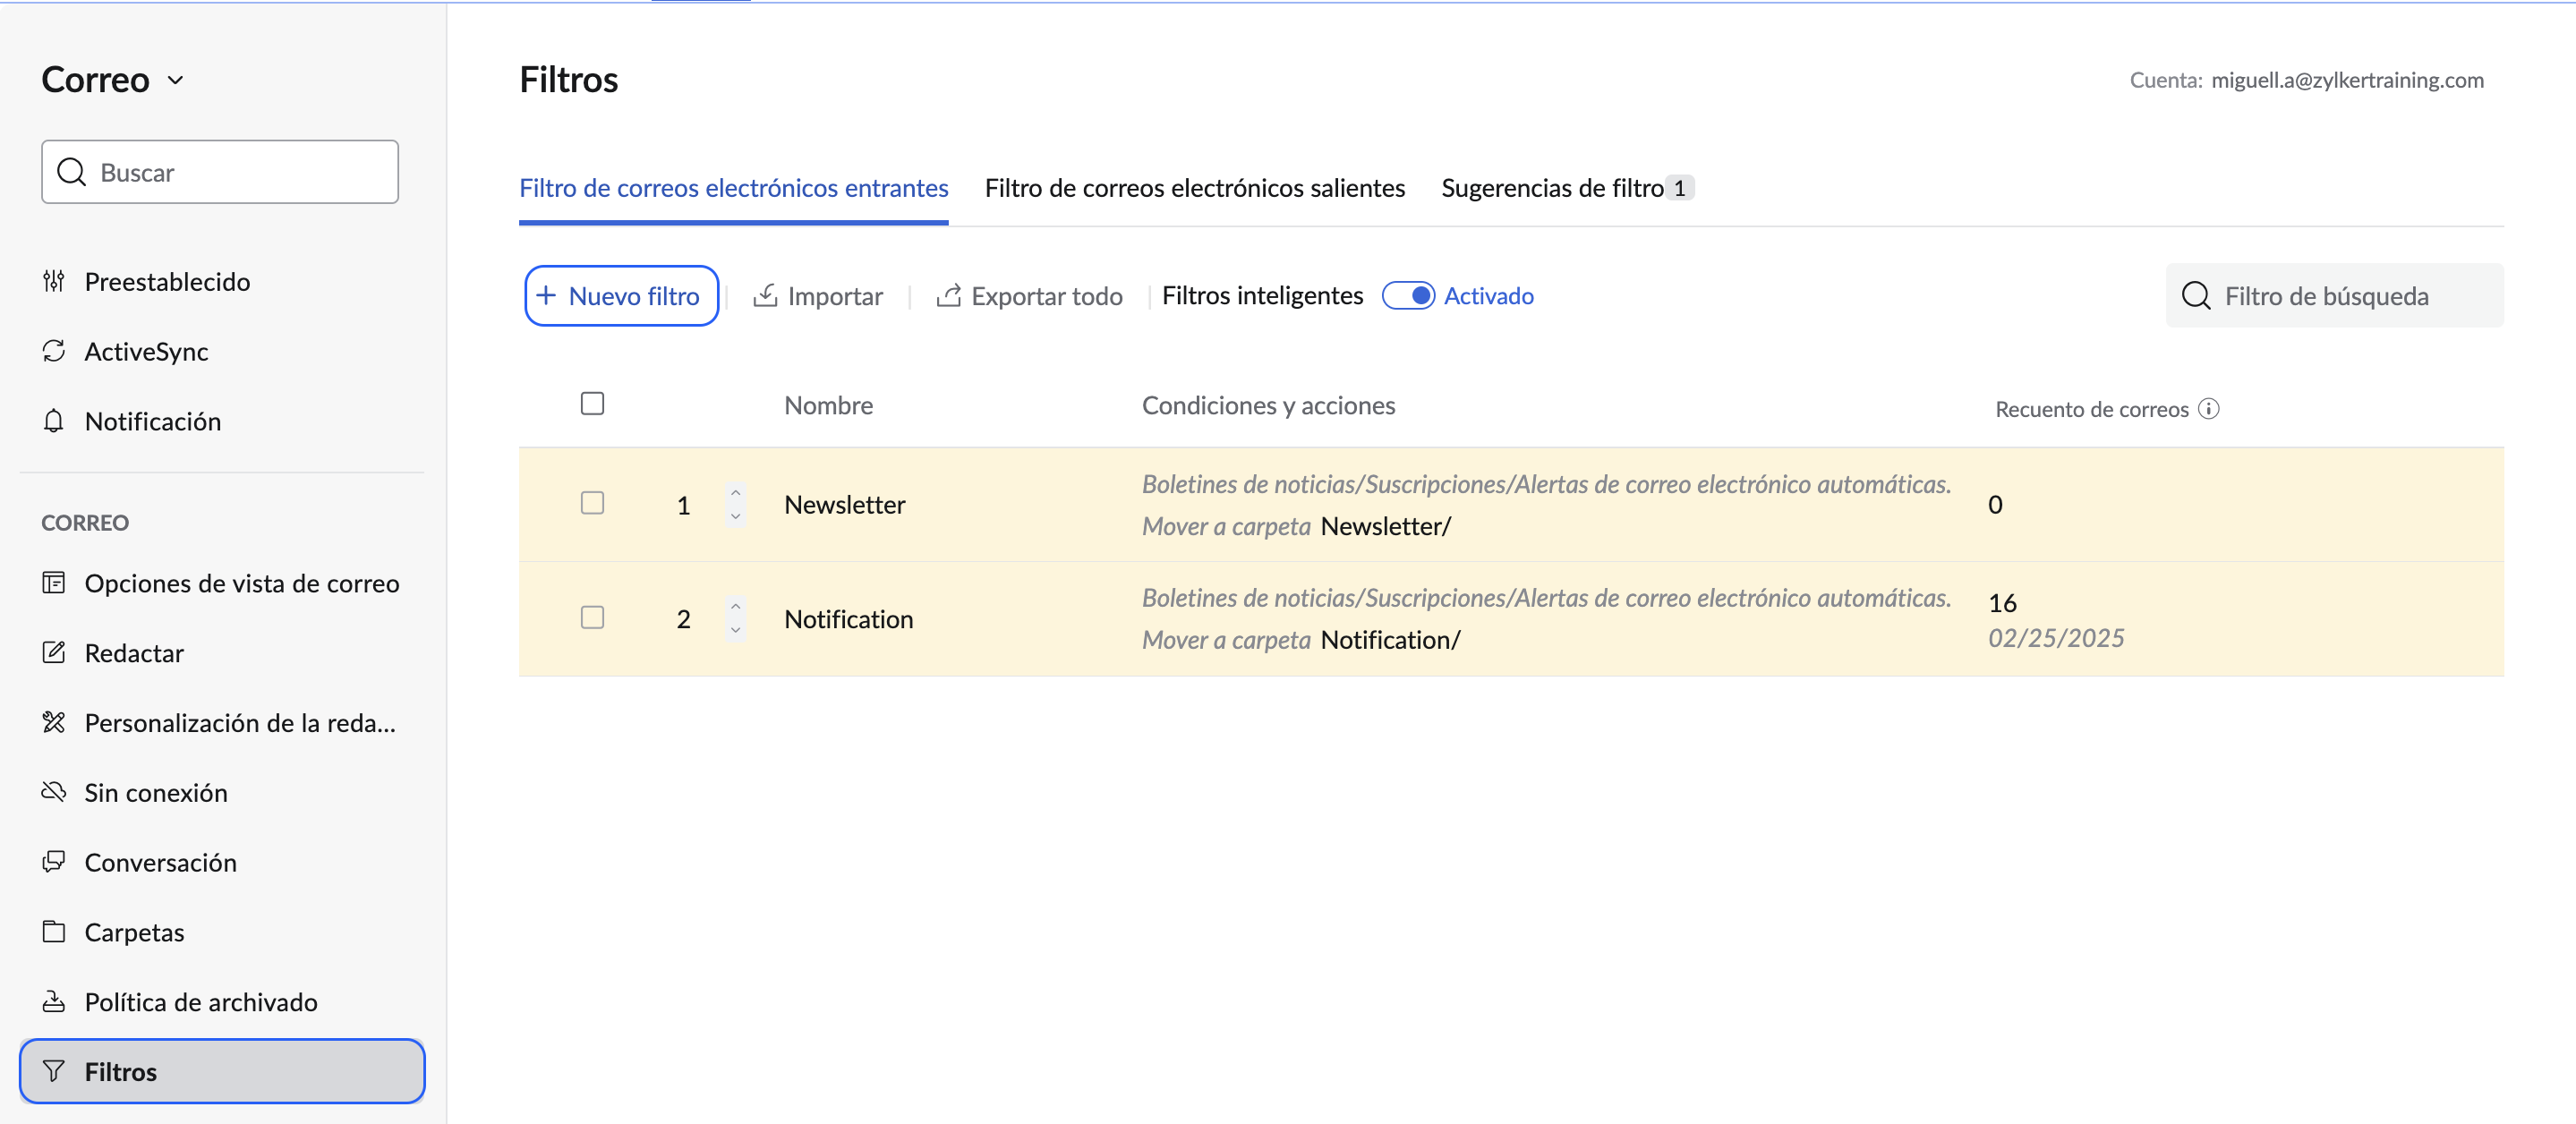Check the Notification filter checkbox
Screen dimensions: 2576x1124
click(593, 617)
